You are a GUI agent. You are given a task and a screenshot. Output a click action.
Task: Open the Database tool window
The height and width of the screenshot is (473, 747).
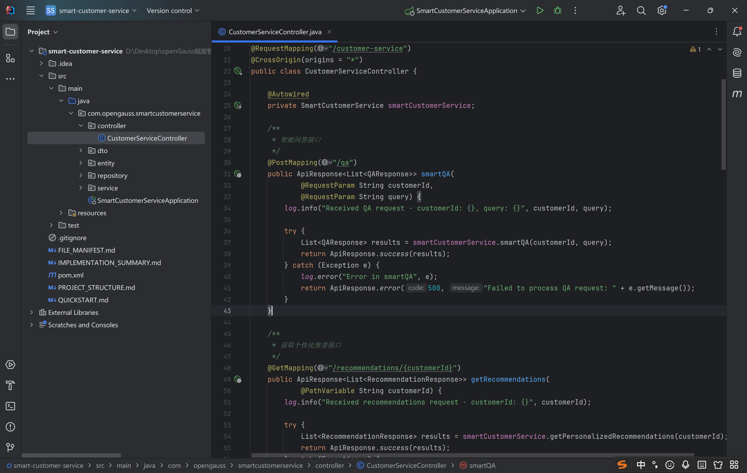pyautogui.click(x=737, y=73)
